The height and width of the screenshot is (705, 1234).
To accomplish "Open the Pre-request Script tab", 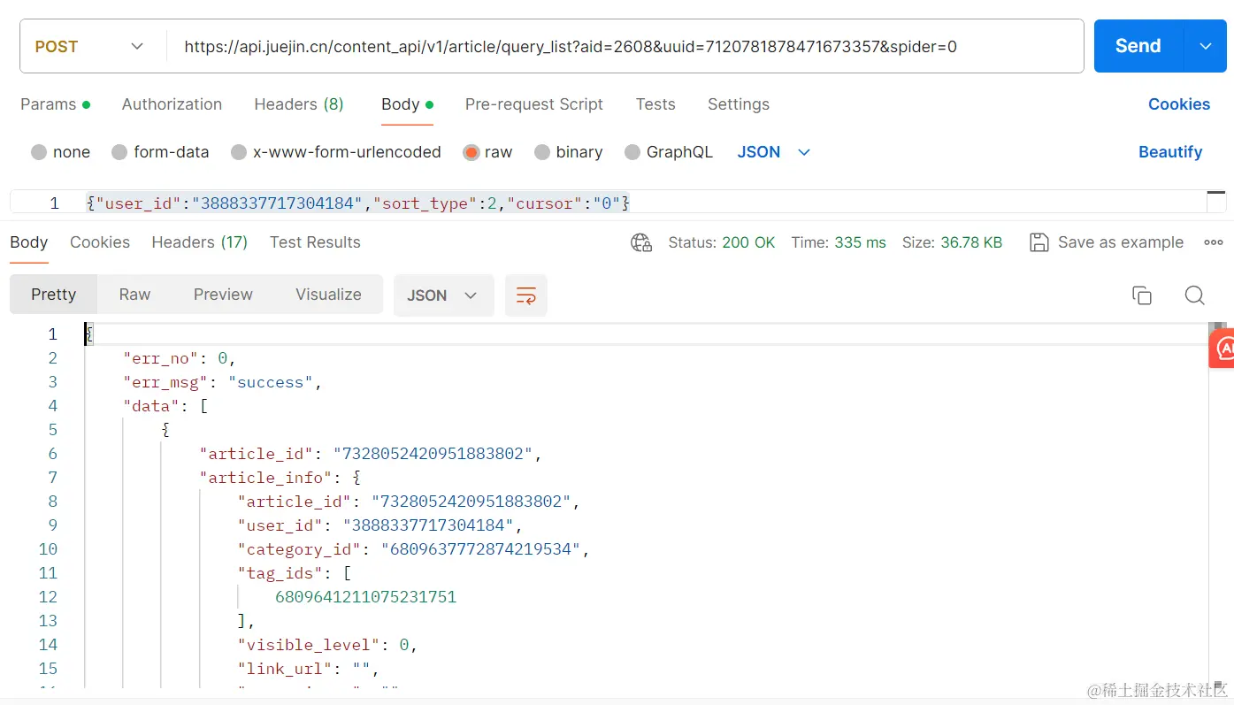I will point(534,104).
